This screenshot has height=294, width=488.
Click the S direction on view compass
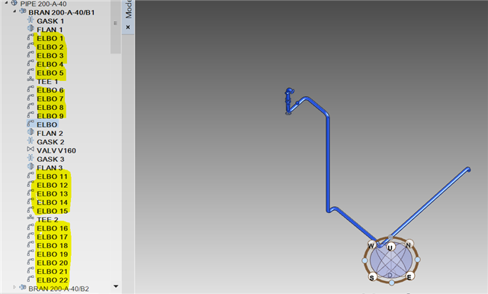371,277
